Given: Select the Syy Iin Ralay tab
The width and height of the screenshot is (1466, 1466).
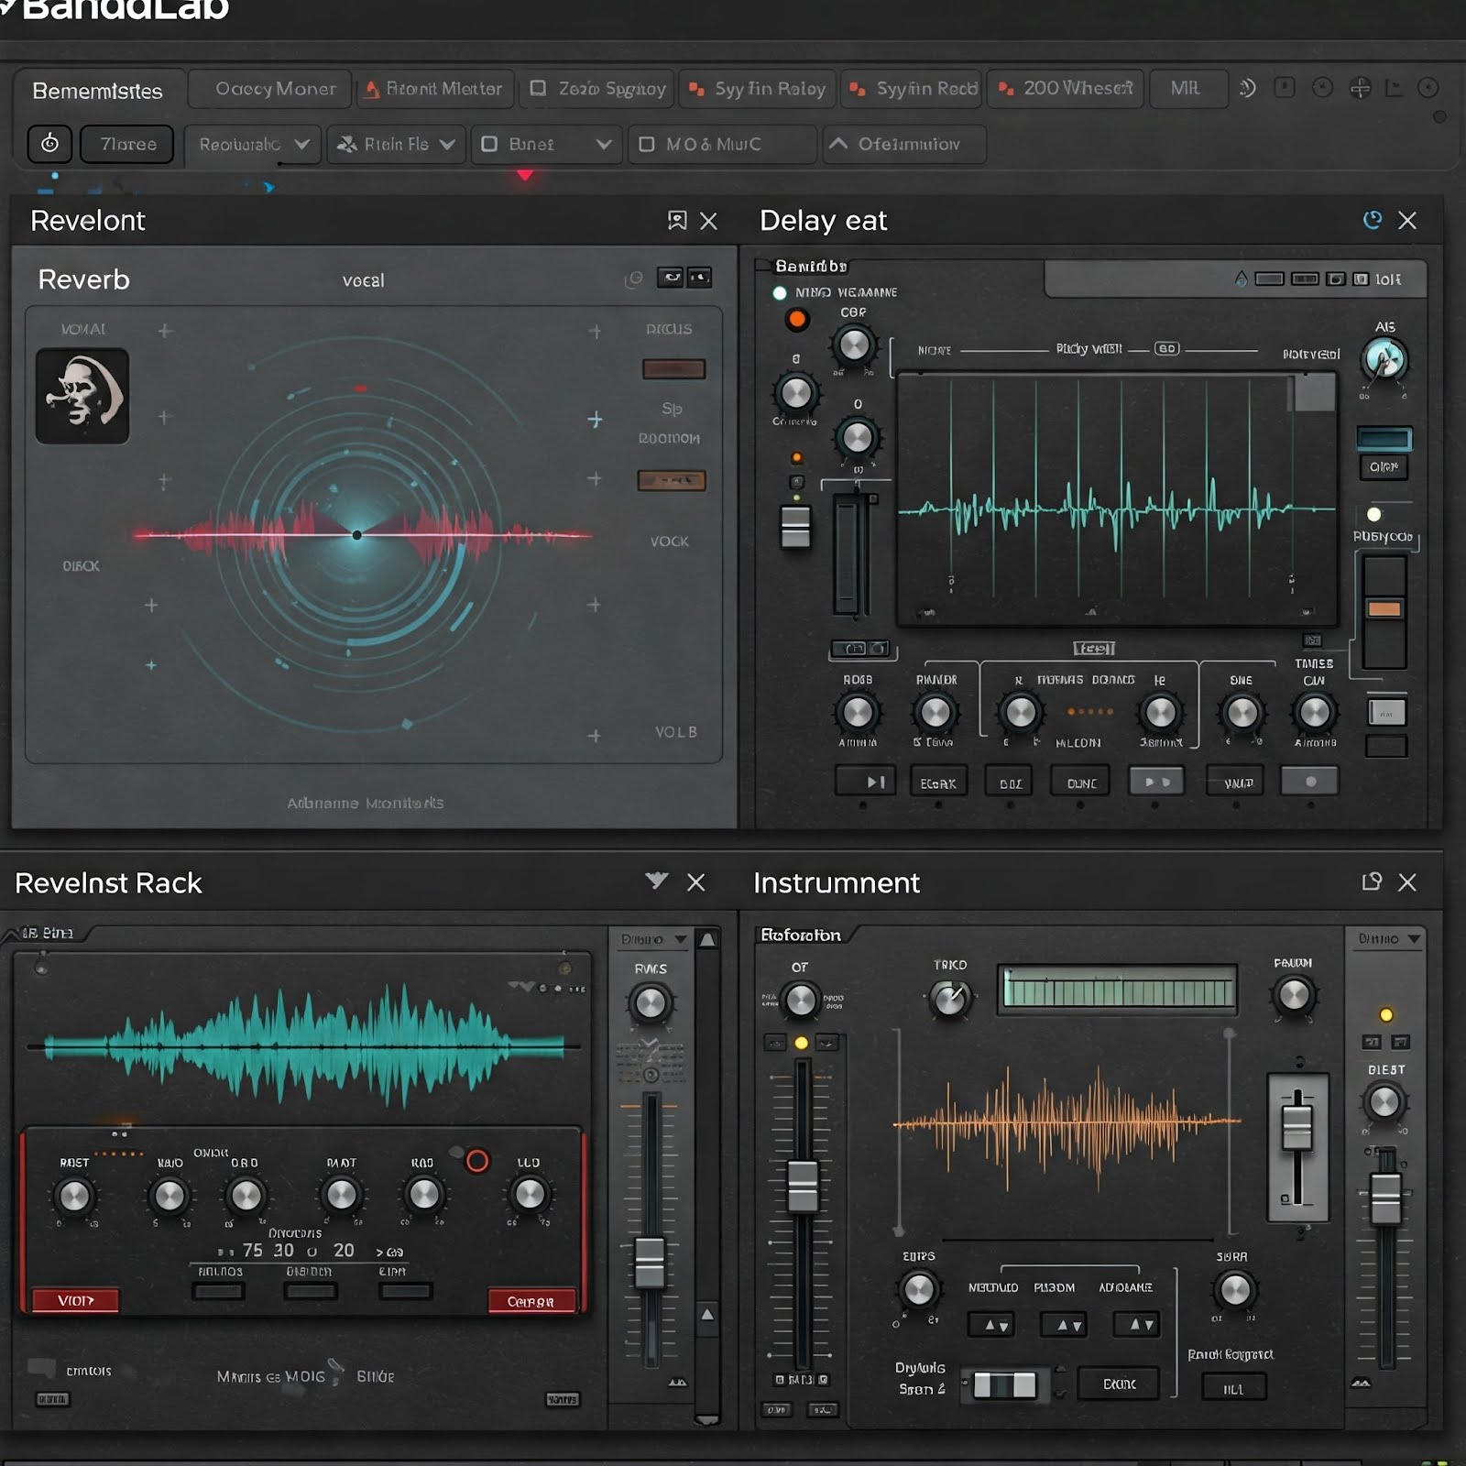Looking at the screenshot, I should click(759, 89).
